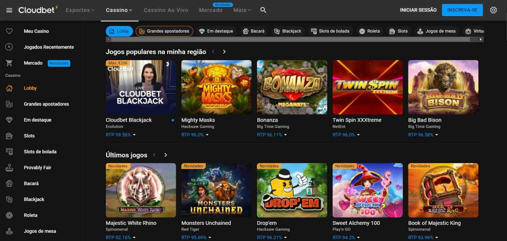
Task: Click the category bar horizontal scrollbar thumb
Action: [x=290, y=40]
